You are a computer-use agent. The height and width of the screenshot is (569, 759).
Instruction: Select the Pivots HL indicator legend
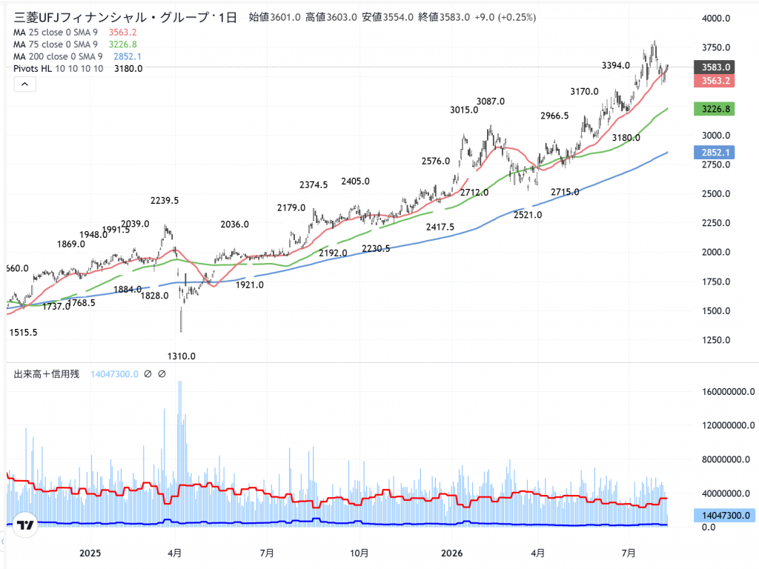tap(58, 69)
